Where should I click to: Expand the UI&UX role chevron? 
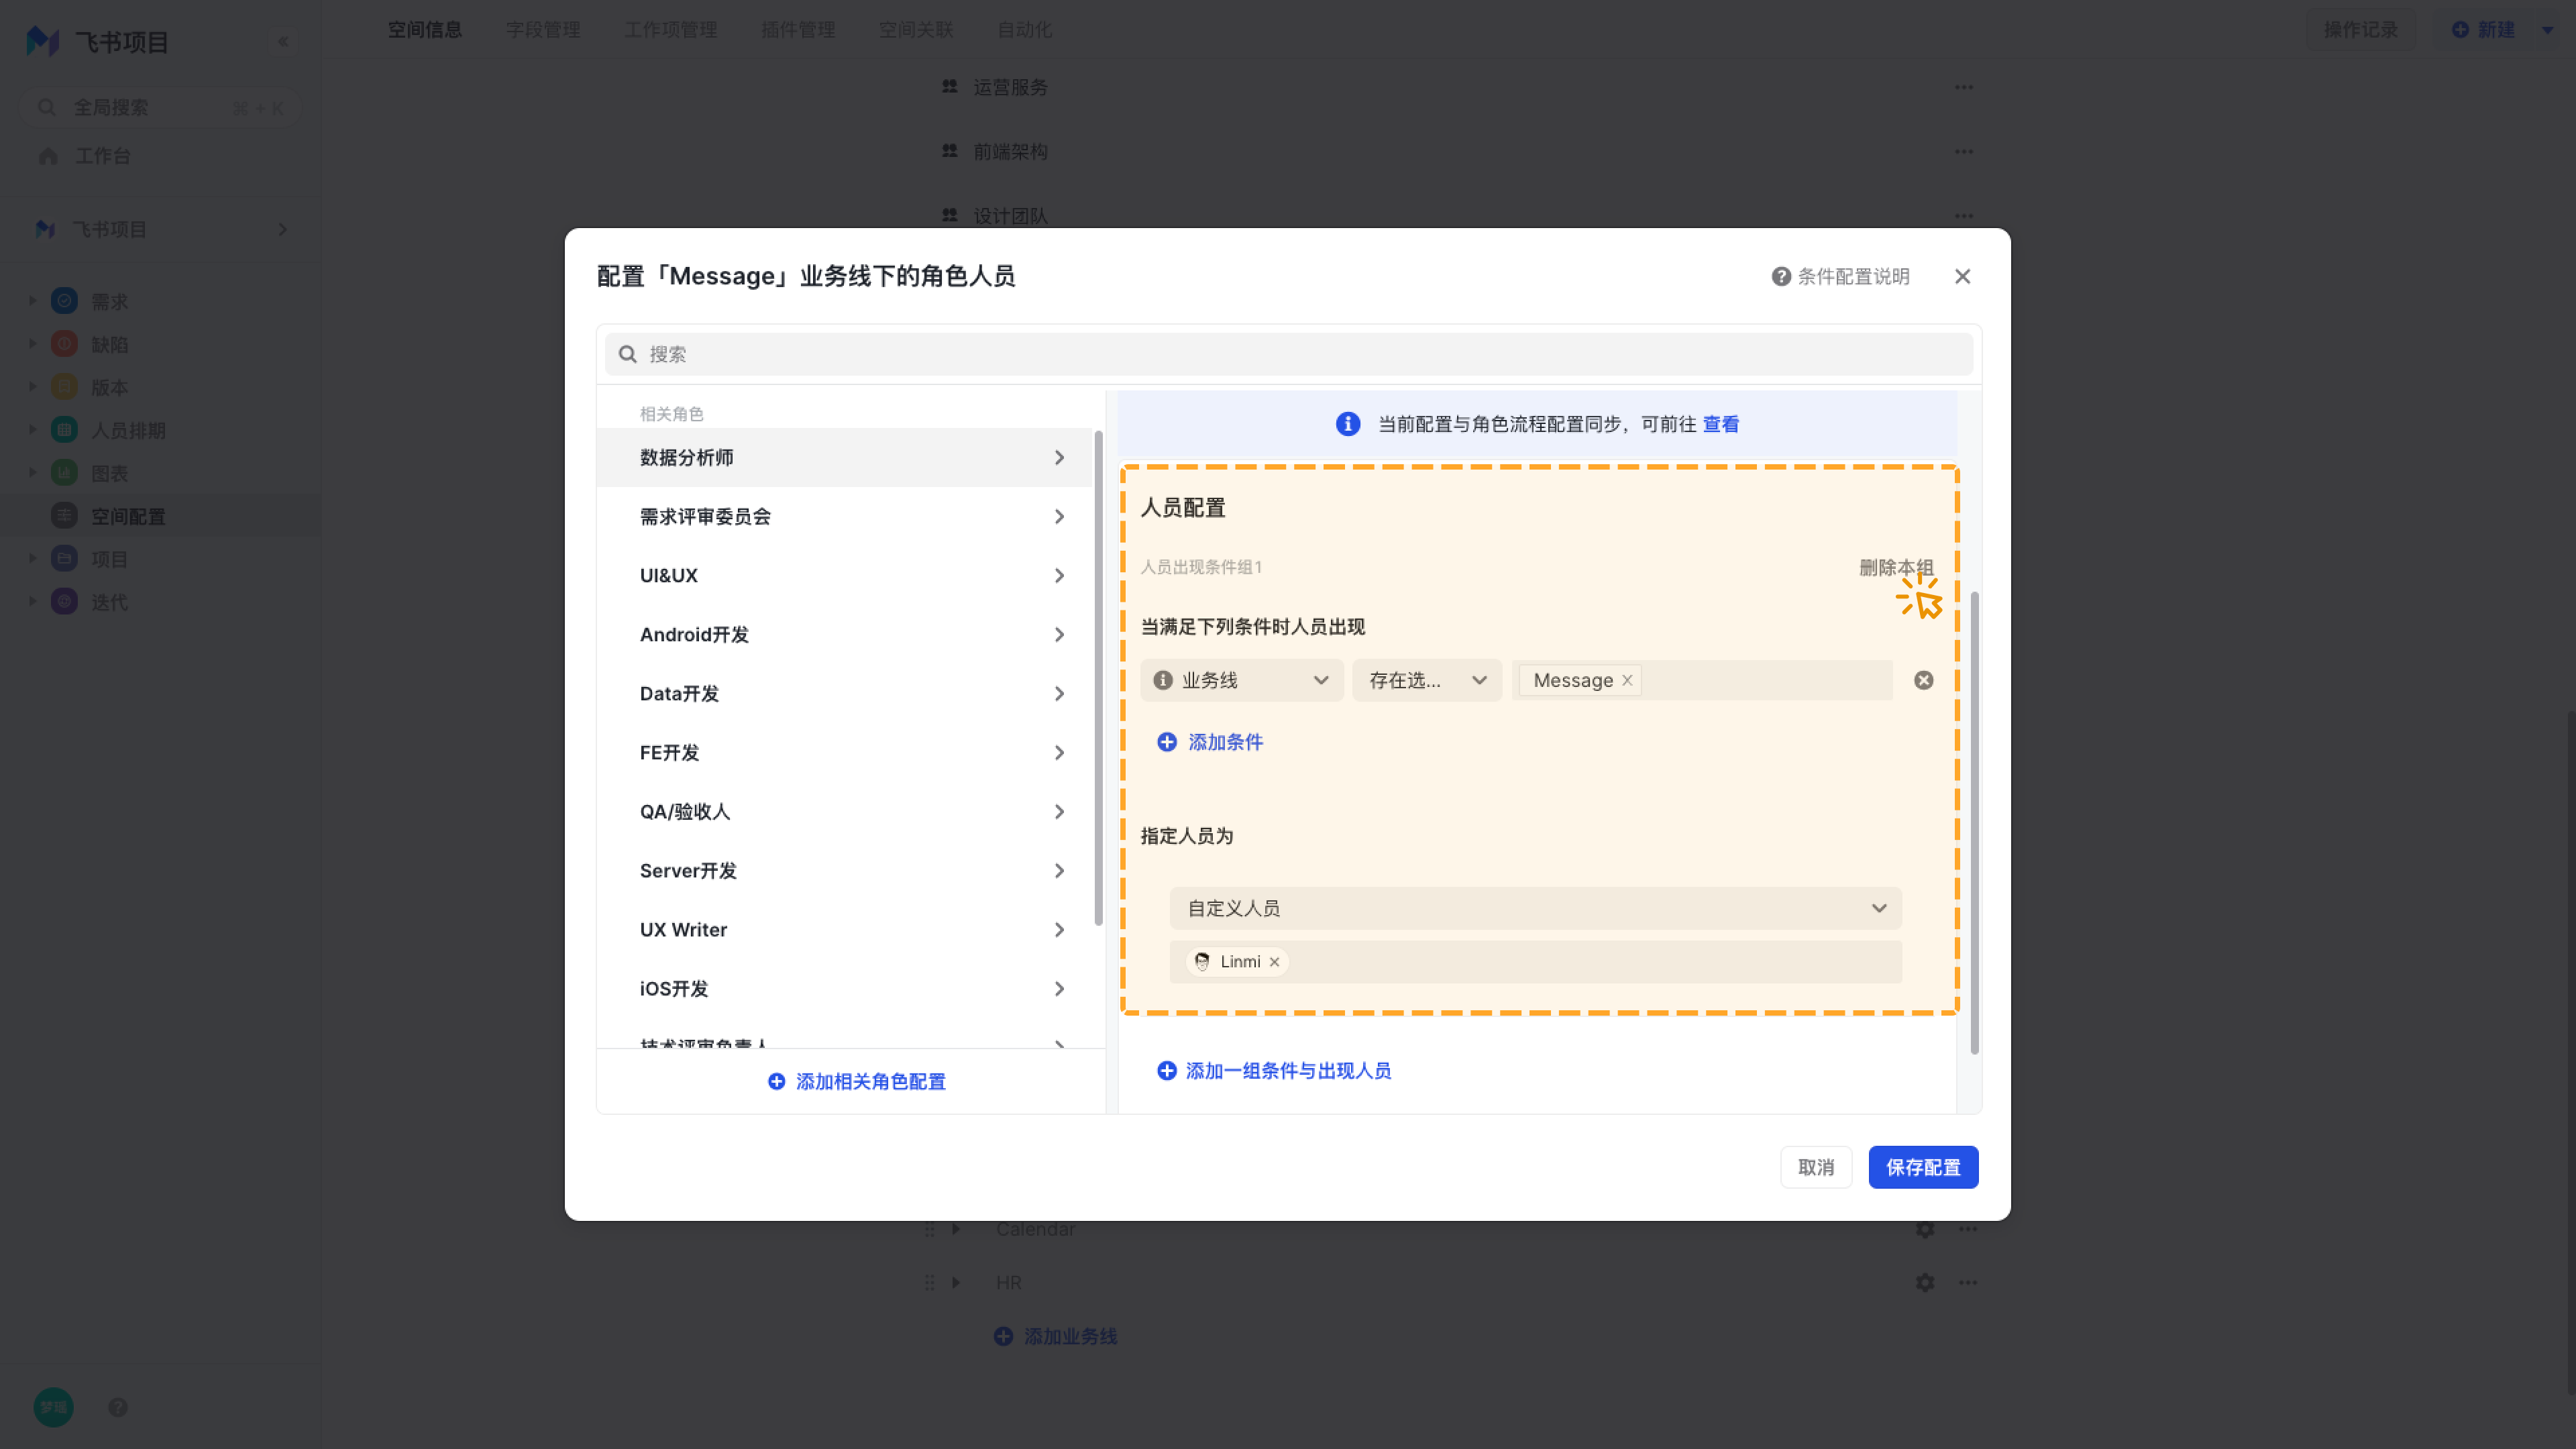click(x=1059, y=575)
